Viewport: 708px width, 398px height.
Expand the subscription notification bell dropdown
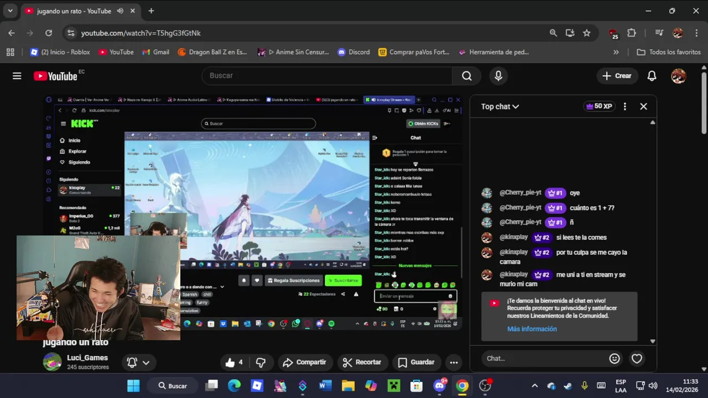[138, 362]
